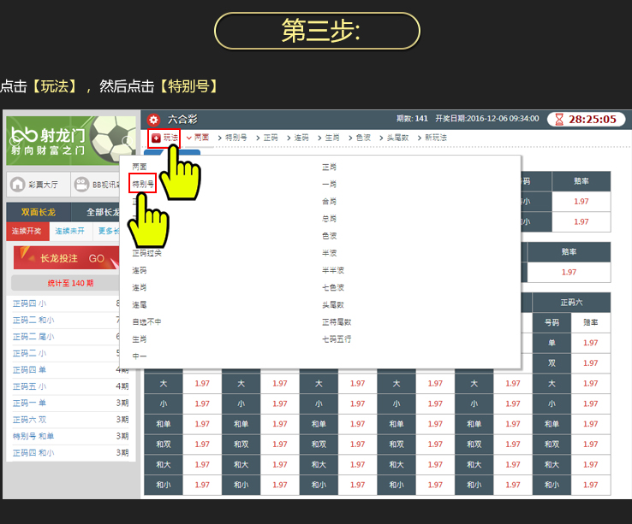Select 七码五行 in the dropdown menu
Image resolution: width=632 pixels, height=524 pixels.
pos(336,339)
